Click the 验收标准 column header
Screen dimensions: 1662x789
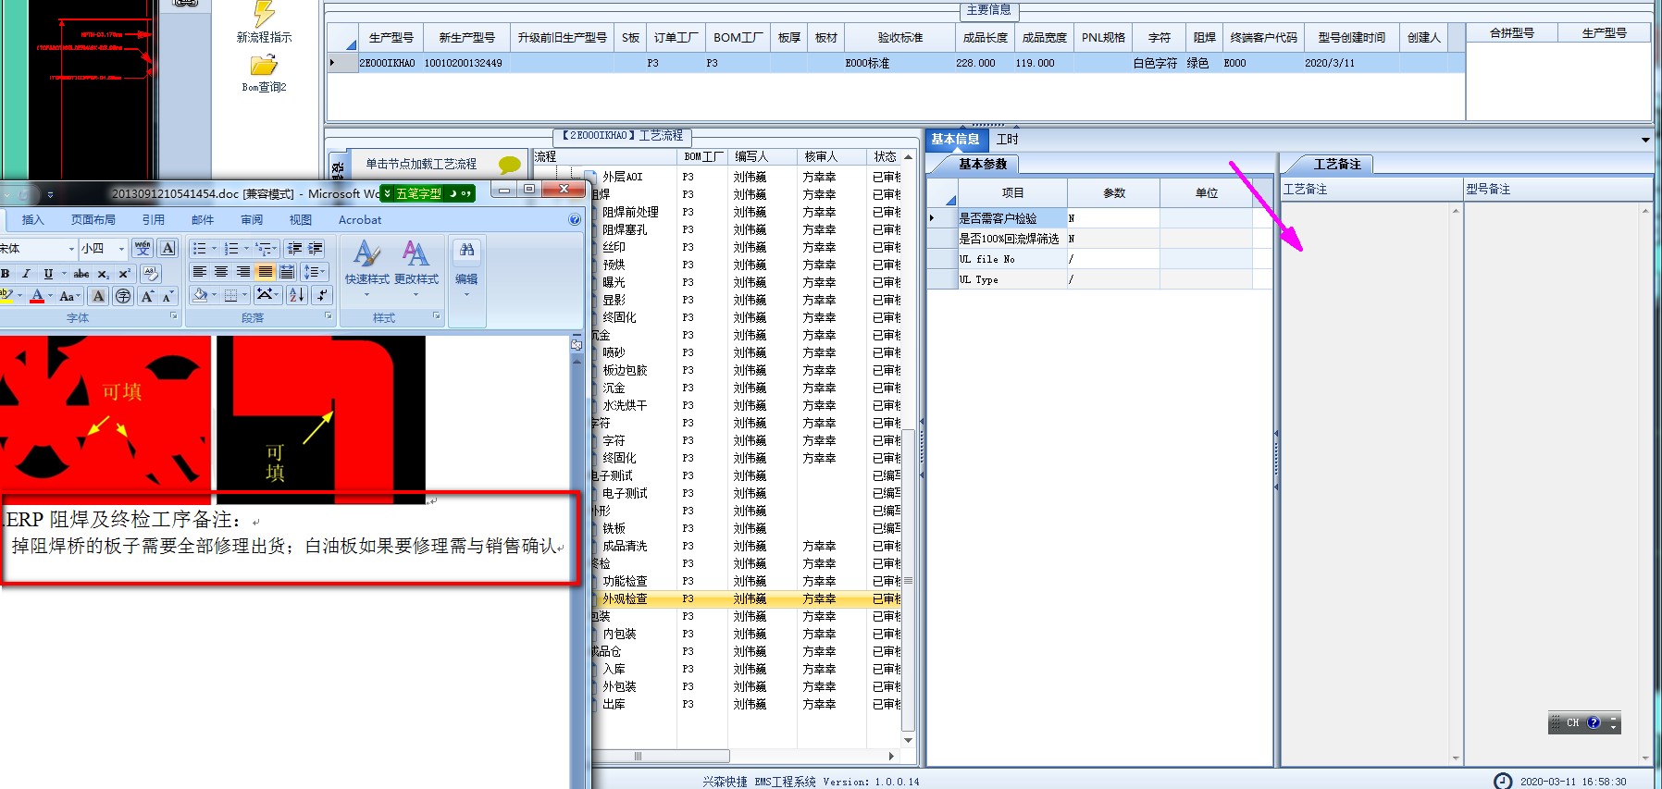coord(899,38)
